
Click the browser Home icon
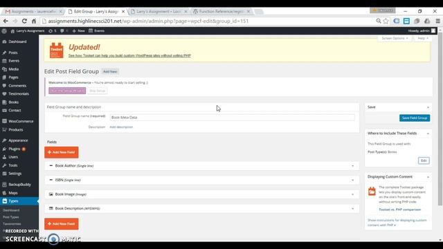tap(34, 21)
